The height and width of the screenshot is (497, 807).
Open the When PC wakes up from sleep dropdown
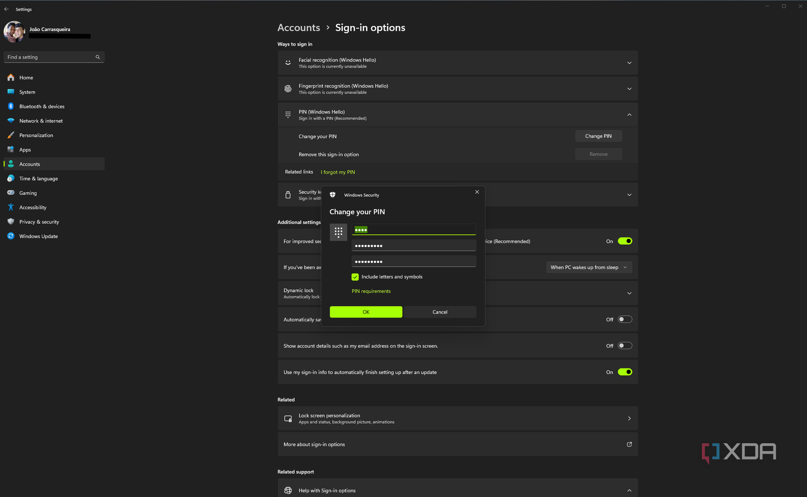pos(588,267)
